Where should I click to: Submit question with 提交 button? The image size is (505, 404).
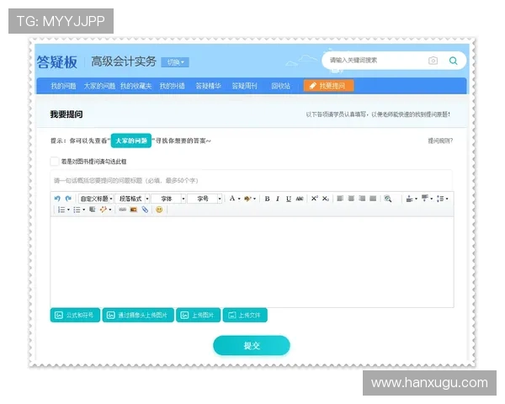click(252, 346)
